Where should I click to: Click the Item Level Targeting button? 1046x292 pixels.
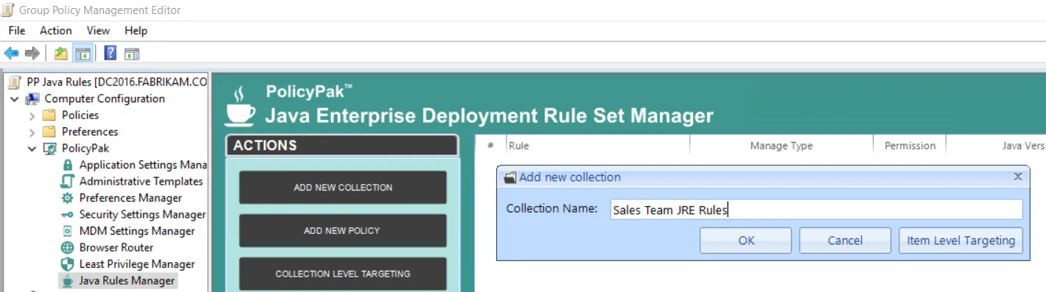click(x=960, y=241)
